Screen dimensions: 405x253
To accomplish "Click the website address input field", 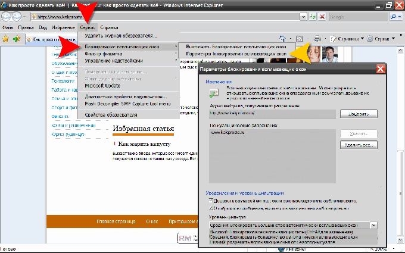I will pos(272,113).
